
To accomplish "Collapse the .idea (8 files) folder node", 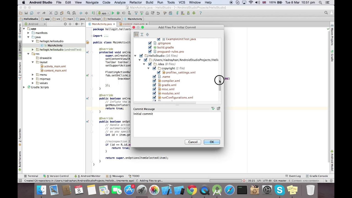I will [x=144, y=64].
